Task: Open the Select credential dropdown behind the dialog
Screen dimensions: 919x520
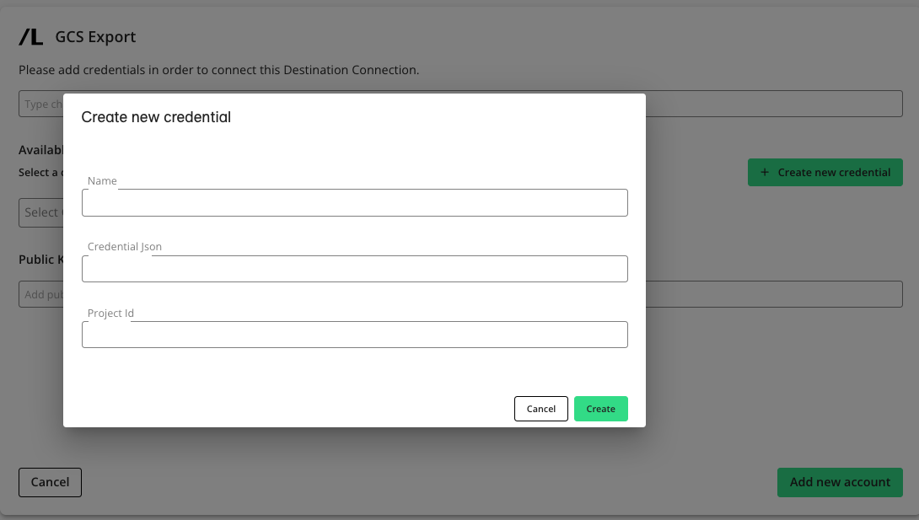Action: pyautogui.click(x=40, y=212)
